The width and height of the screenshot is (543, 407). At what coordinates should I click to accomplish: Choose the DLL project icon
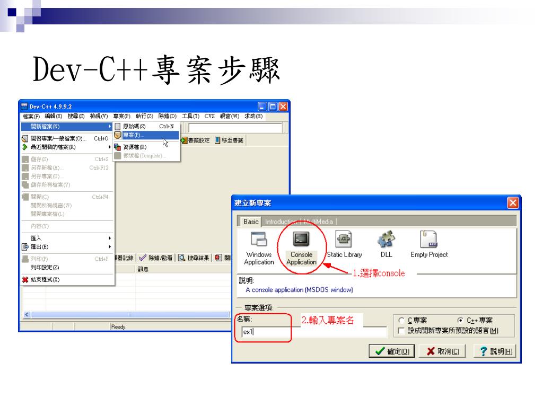pos(386,239)
